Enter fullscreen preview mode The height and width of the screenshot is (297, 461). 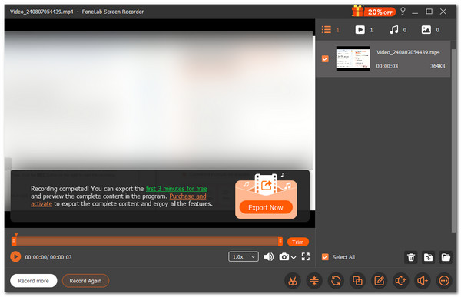click(306, 257)
